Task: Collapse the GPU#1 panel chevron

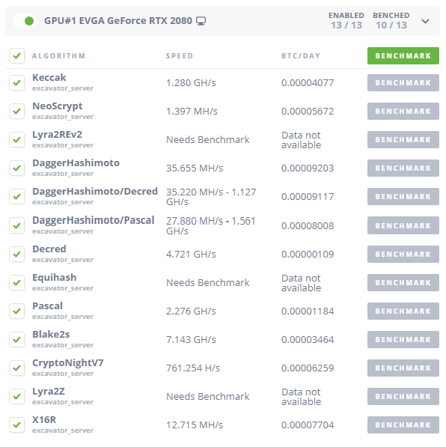Action: click(425, 21)
